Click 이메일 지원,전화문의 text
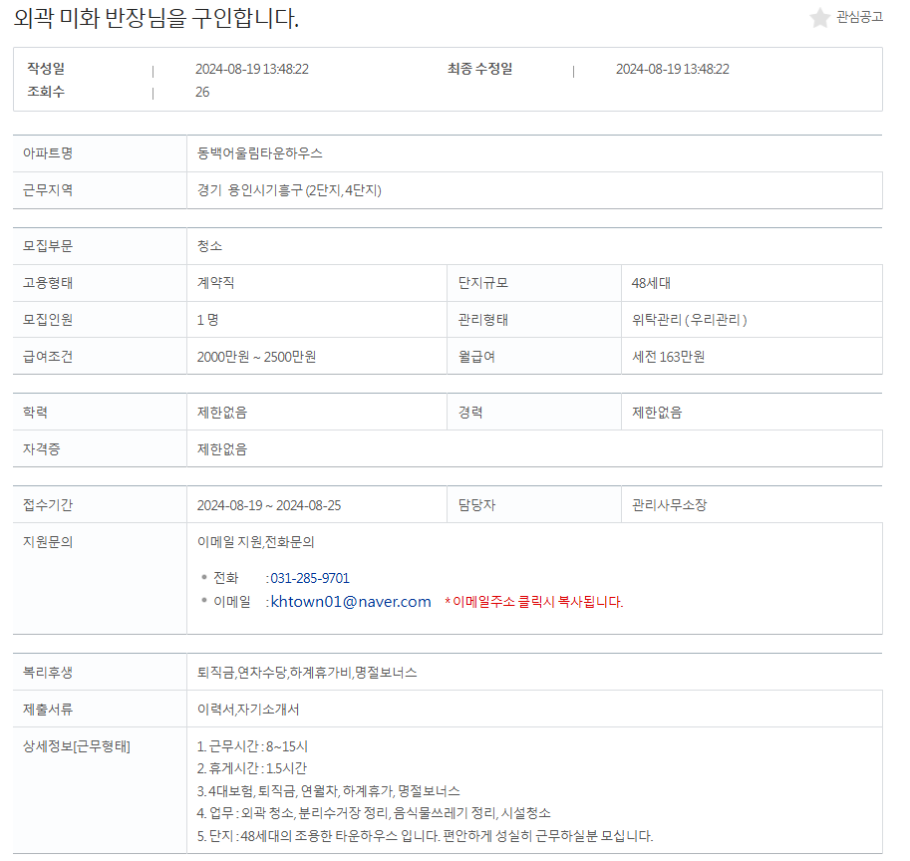The image size is (910, 861). click(255, 542)
